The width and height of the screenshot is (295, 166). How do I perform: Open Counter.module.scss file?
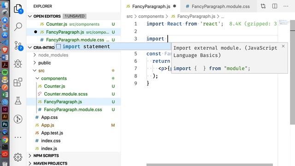click(74, 94)
